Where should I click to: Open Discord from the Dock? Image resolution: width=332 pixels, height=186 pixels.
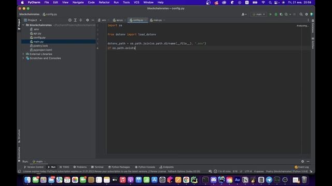tap(213, 180)
